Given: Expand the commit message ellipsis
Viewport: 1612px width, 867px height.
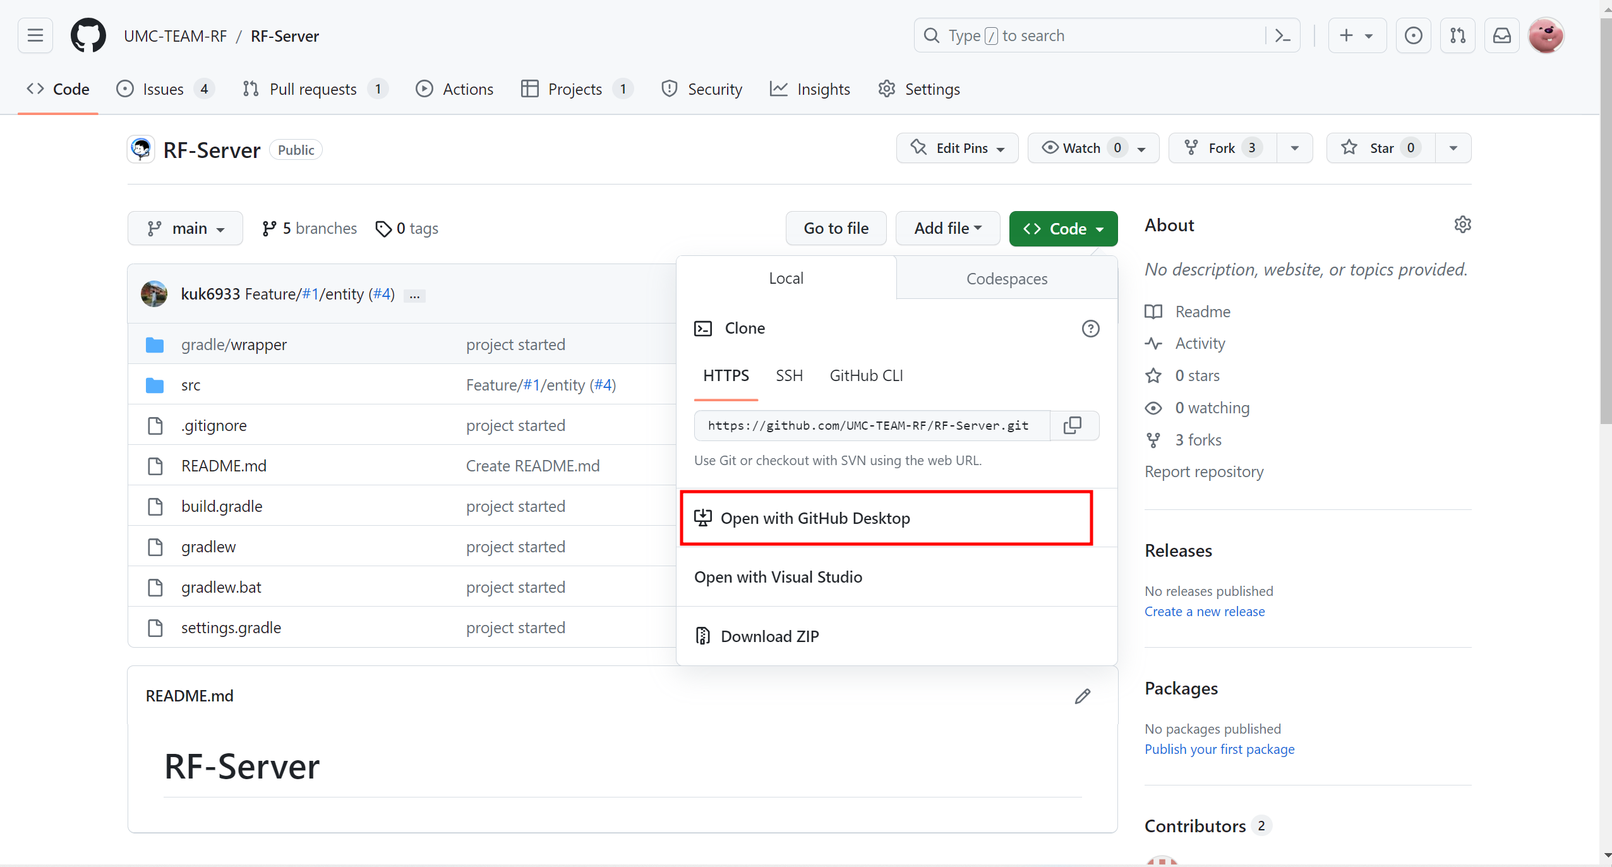Looking at the screenshot, I should click(x=414, y=295).
